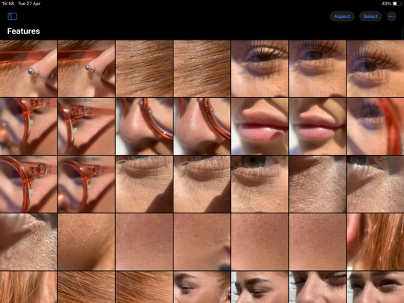Open photo of eye behind the orange glasses rim
404x303 pixels.
376,126
